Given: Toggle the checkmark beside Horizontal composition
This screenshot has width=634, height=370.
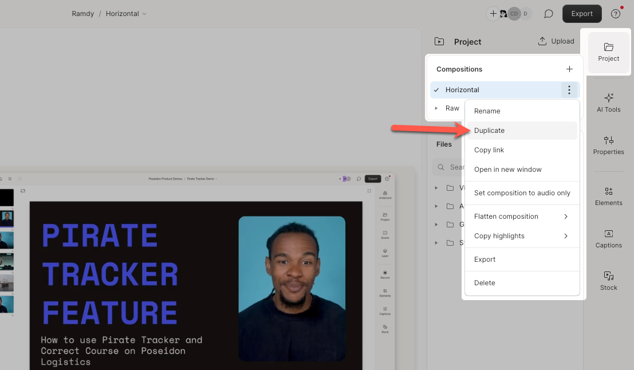Looking at the screenshot, I should tap(436, 90).
